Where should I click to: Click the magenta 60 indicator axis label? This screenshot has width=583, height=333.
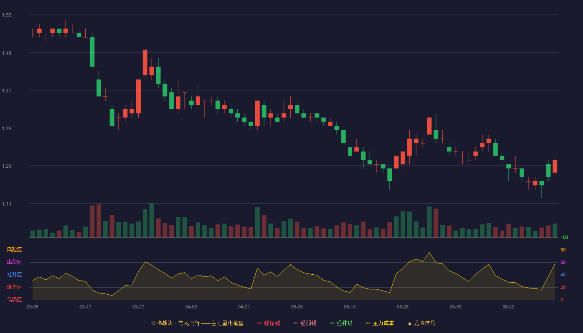tap(563, 262)
